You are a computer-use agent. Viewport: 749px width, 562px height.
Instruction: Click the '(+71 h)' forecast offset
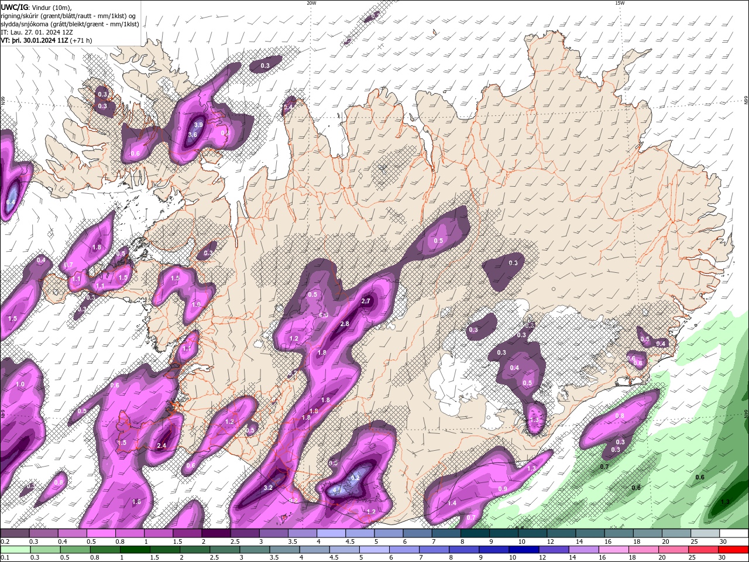(x=81, y=40)
